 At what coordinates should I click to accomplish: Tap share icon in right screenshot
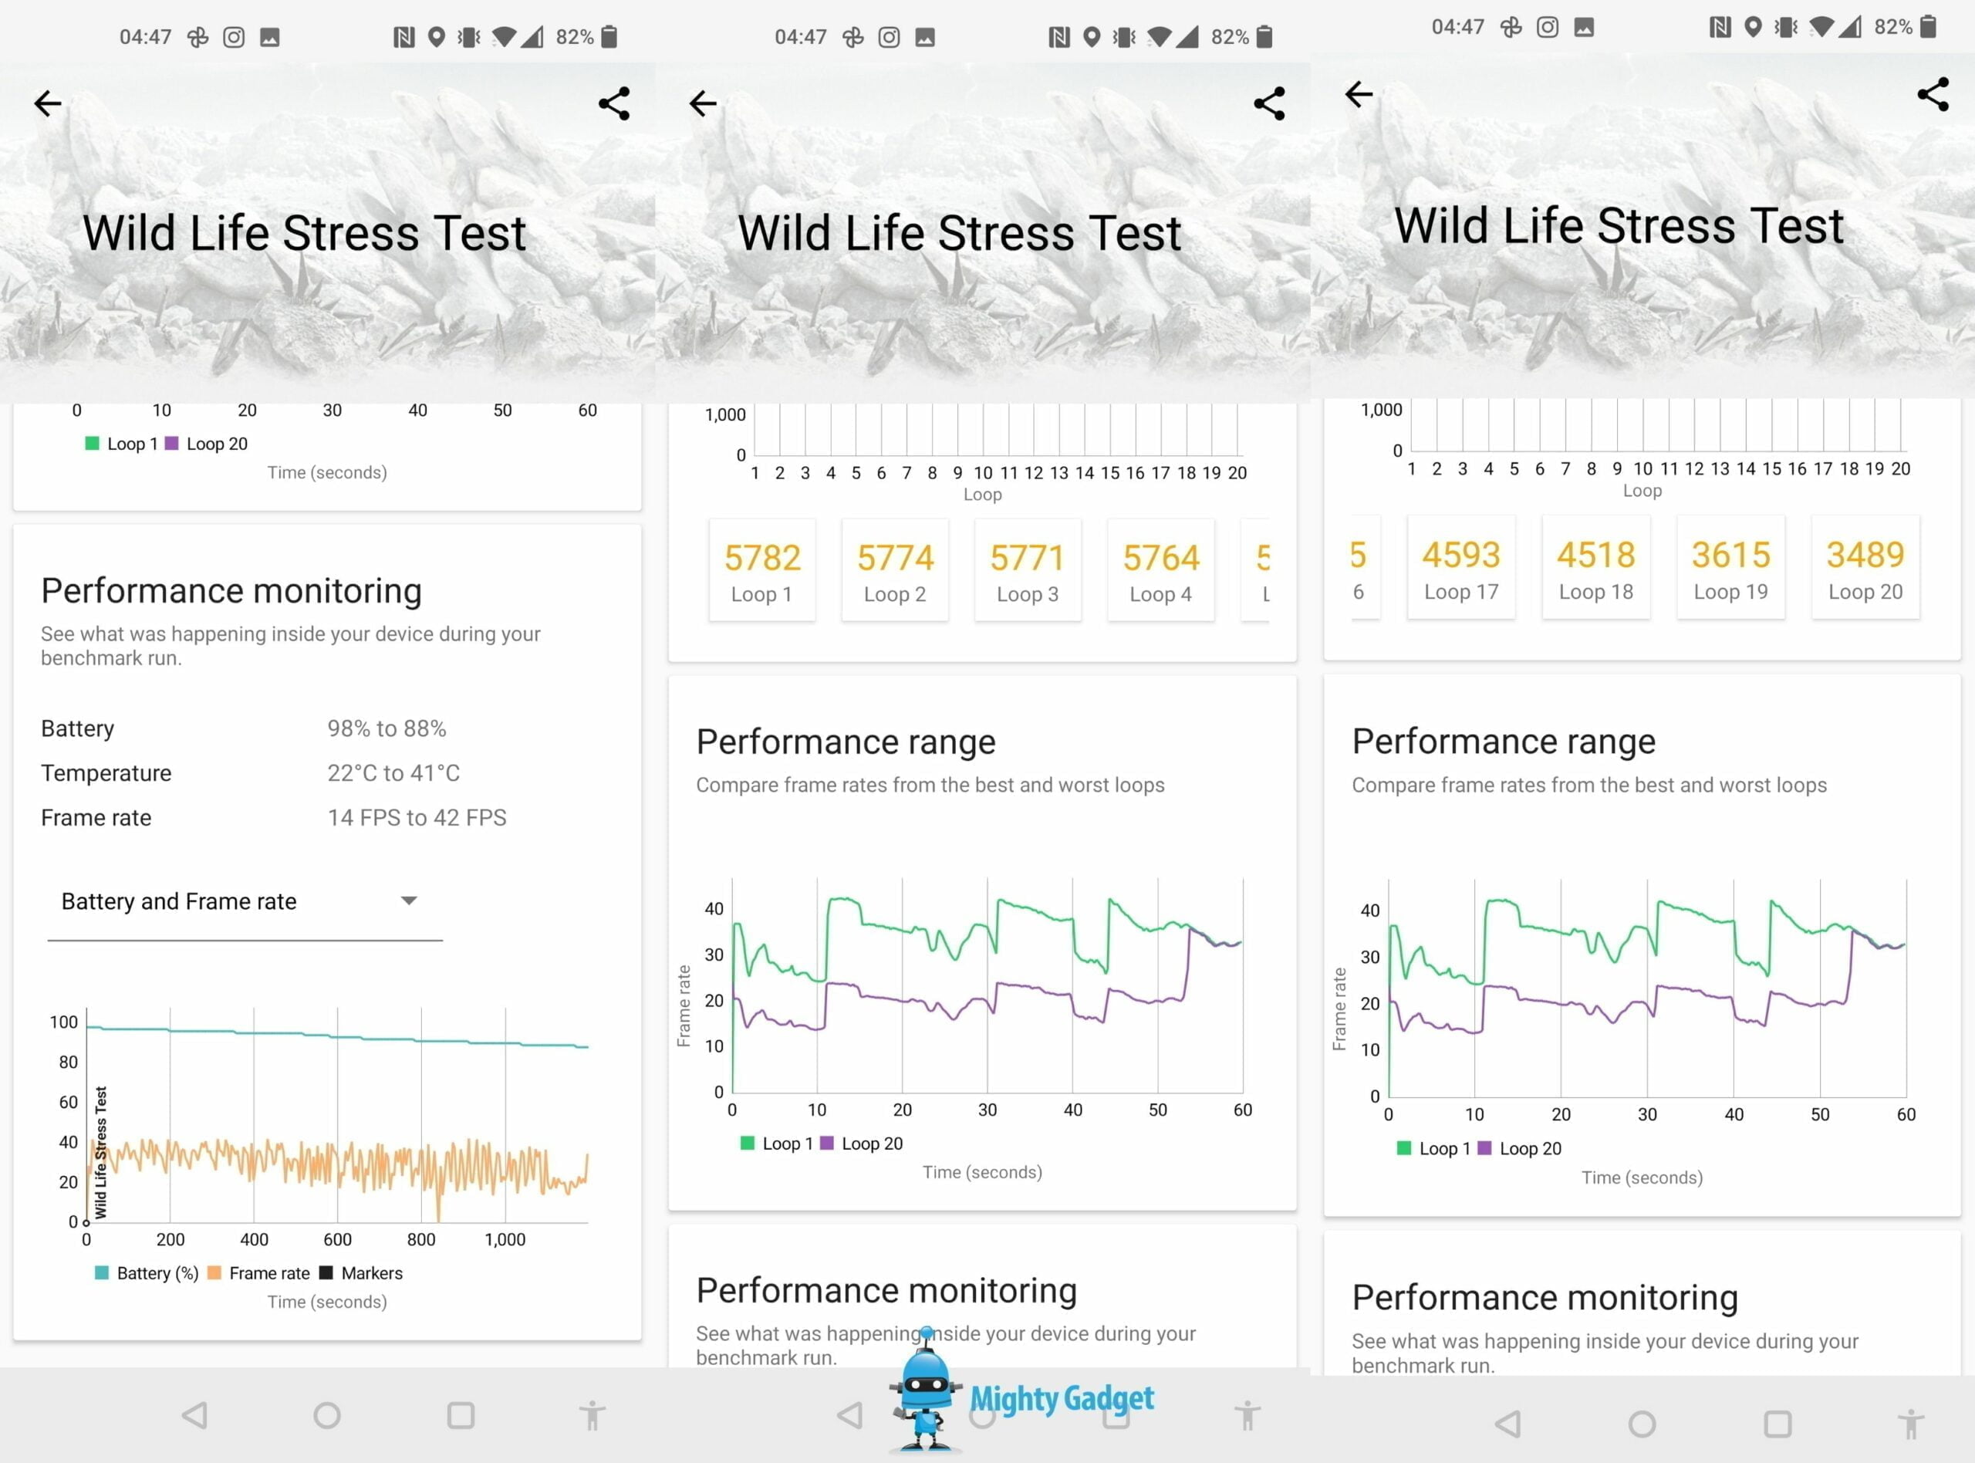coord(1933,94)
